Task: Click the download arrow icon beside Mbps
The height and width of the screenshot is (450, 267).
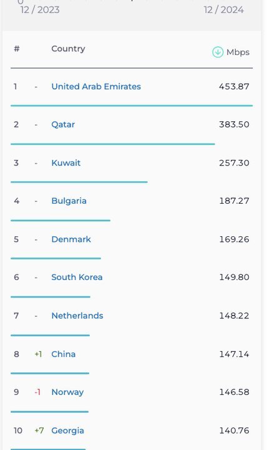Action: [218, 52]
